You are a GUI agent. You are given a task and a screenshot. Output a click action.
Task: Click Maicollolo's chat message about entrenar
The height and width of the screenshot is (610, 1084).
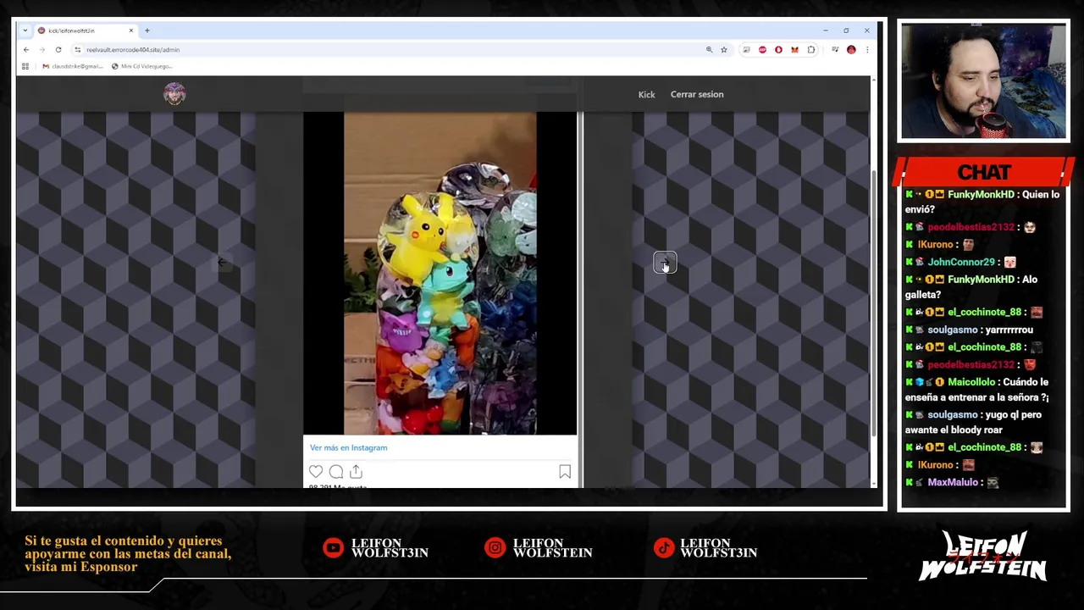[x=977, y=390]
